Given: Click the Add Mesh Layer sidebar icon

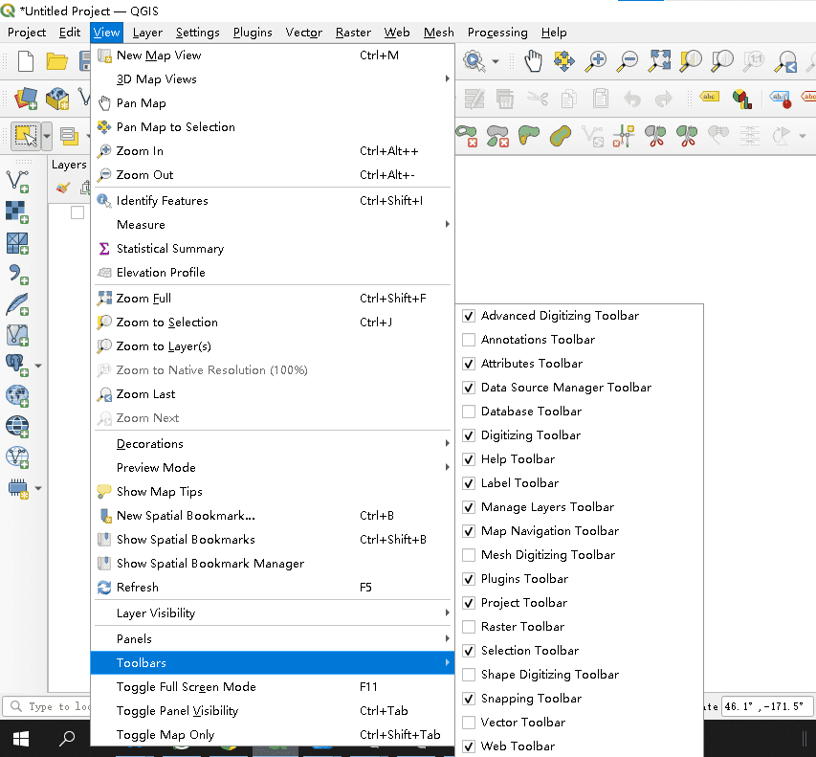Looking at the screenshot, I should 17,243.
